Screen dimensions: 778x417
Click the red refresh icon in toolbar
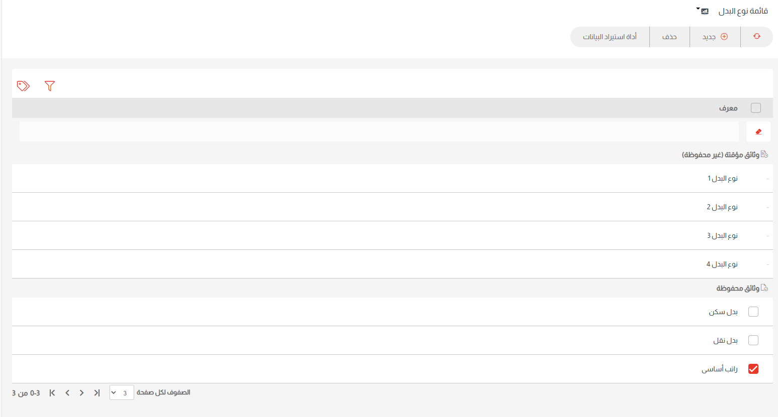pyautogui.click(x=756, y=37)
